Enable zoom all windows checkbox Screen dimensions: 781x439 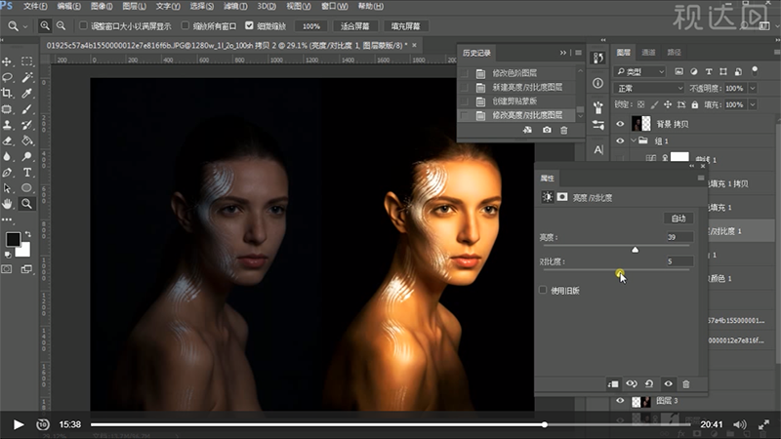click(x=185, y=25)
